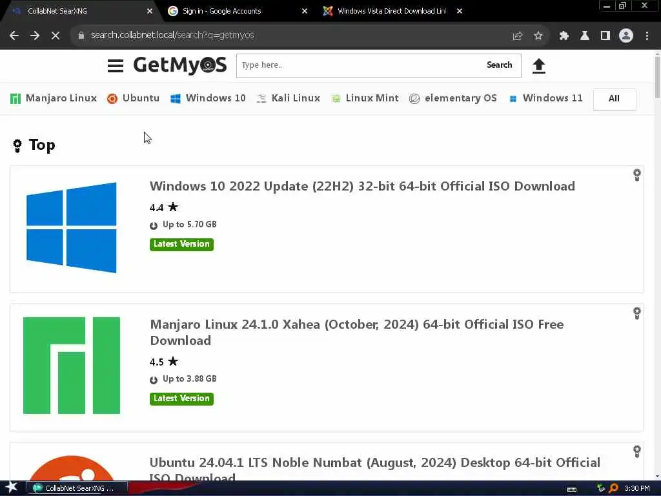
Task: Click the CollabNet SearXNG taskbar button
Action: pos(77,488)
